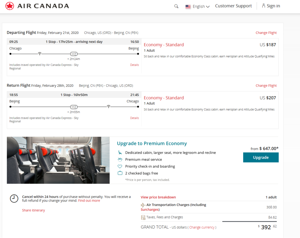Viewport: 300px width, 238px height.
Task: Click YYZ stop badge on return flight
Action: click(74, 107)
